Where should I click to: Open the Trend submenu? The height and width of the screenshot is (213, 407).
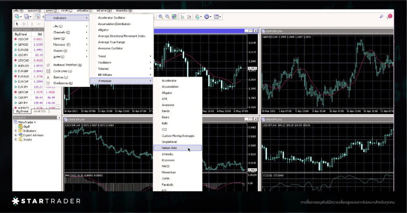click(122, 56)
